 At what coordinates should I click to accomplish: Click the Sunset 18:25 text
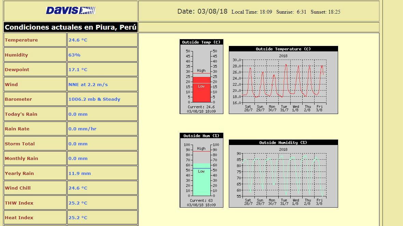click(325, 12)
